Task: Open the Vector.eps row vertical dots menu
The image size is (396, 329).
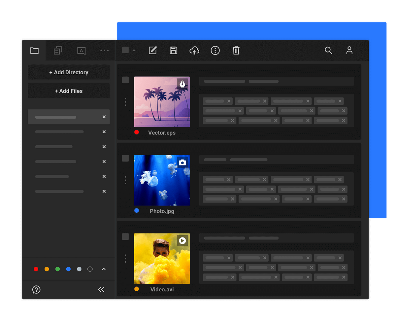Action: point(125,102)
